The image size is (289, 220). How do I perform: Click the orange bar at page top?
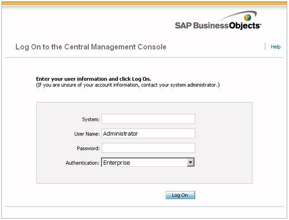point(144,3)
